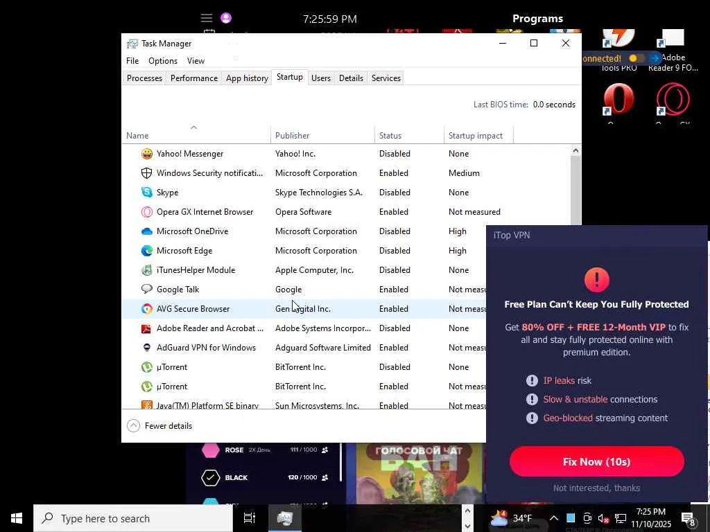Open the View menu
Screen dimensions: 710x532
point(196,61)
